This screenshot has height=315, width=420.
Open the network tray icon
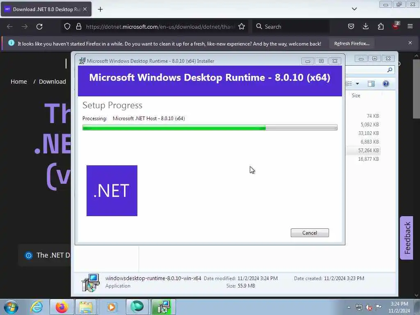(358, 308)
